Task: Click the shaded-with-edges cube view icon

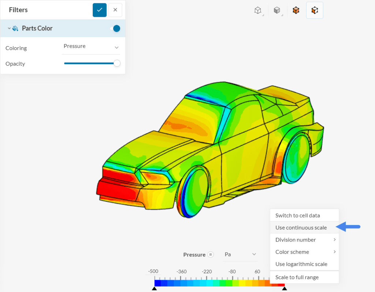Action: (296, 11)
